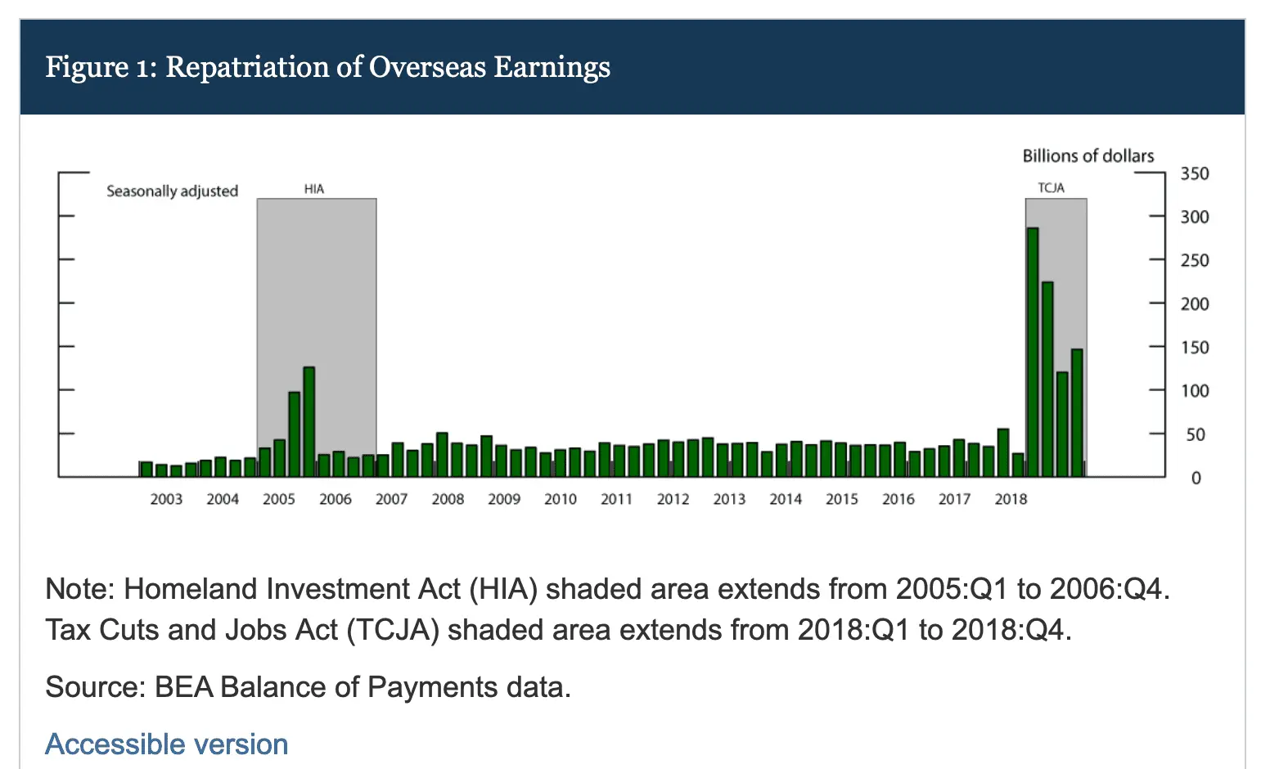1288x769 pixels.
Task: Open the Accessible version link
Action: (166, 744)
